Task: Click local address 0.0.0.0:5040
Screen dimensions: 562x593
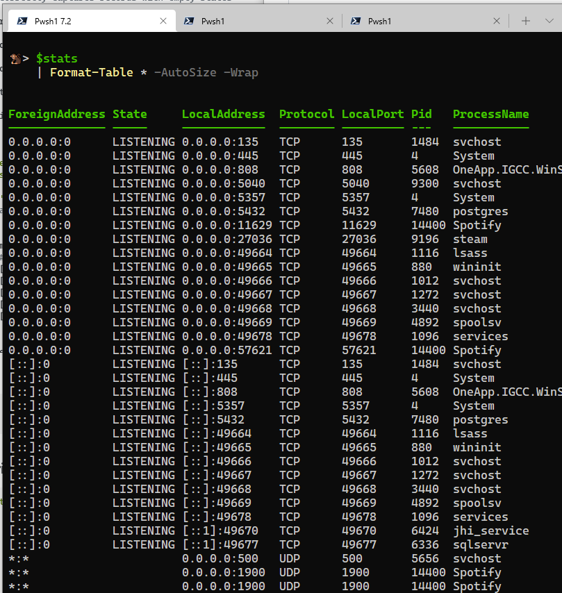Action: [224, 184]
